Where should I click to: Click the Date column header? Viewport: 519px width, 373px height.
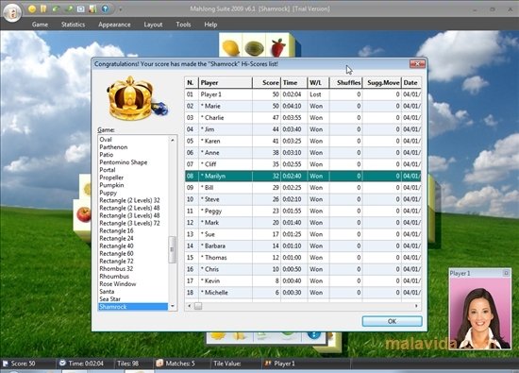411,83
